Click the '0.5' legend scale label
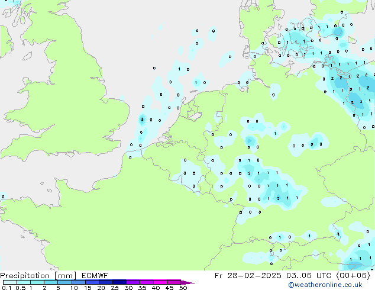 (x=21, y=288)
